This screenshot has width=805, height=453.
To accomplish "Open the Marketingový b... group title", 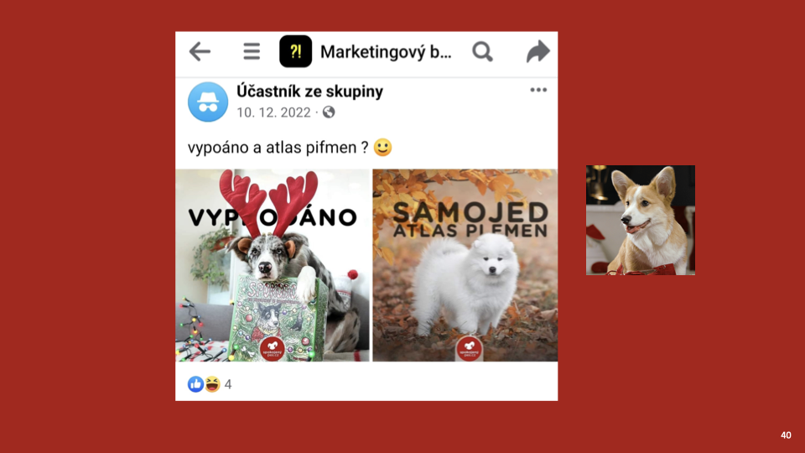I will [386, 52].
